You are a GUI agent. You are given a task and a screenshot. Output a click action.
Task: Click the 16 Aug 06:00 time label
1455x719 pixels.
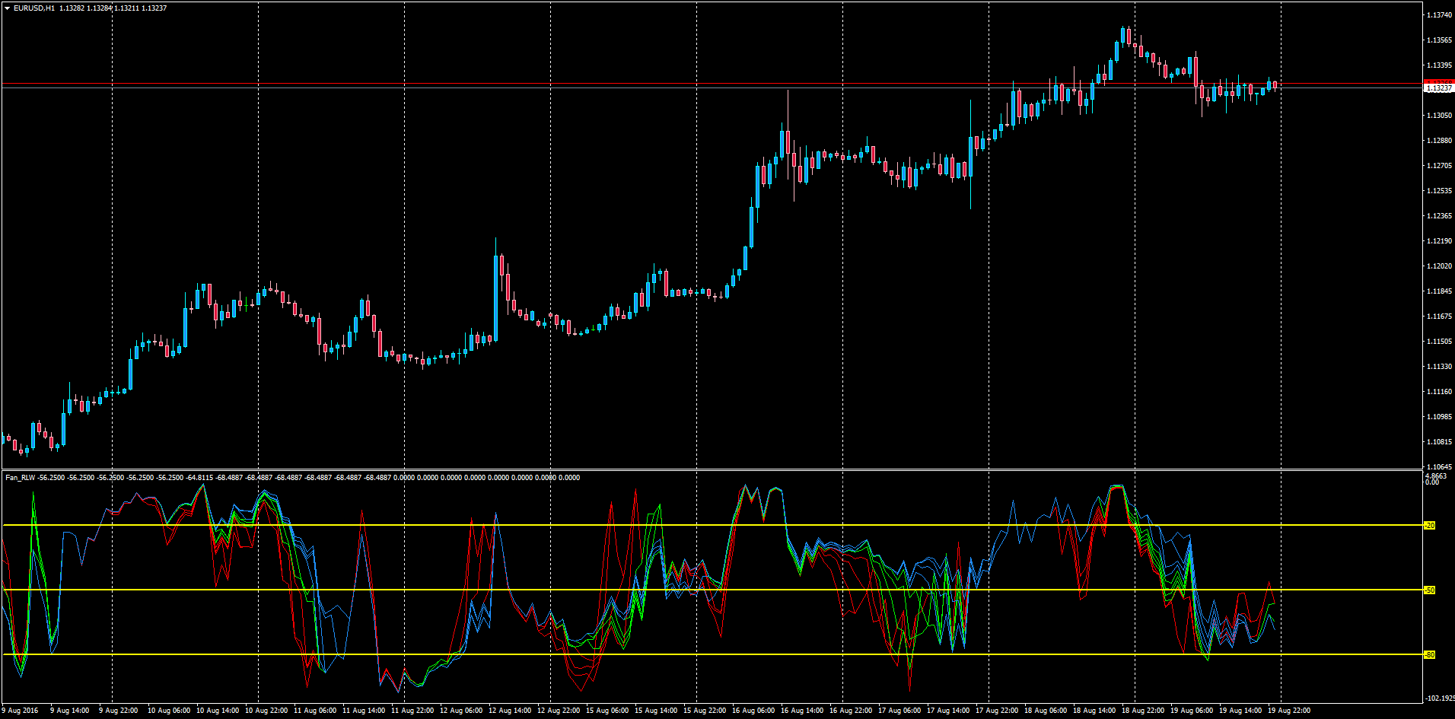tap(753, 711)
